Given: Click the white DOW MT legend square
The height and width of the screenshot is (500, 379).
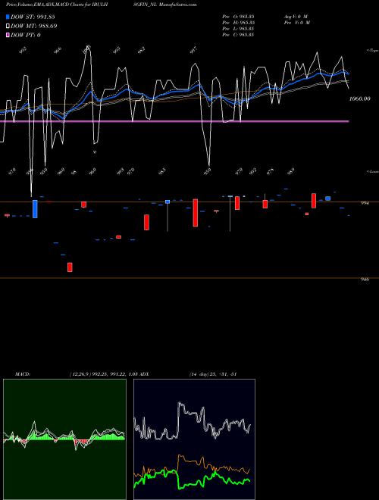Looking at the screenshot, I should (8, 26).
